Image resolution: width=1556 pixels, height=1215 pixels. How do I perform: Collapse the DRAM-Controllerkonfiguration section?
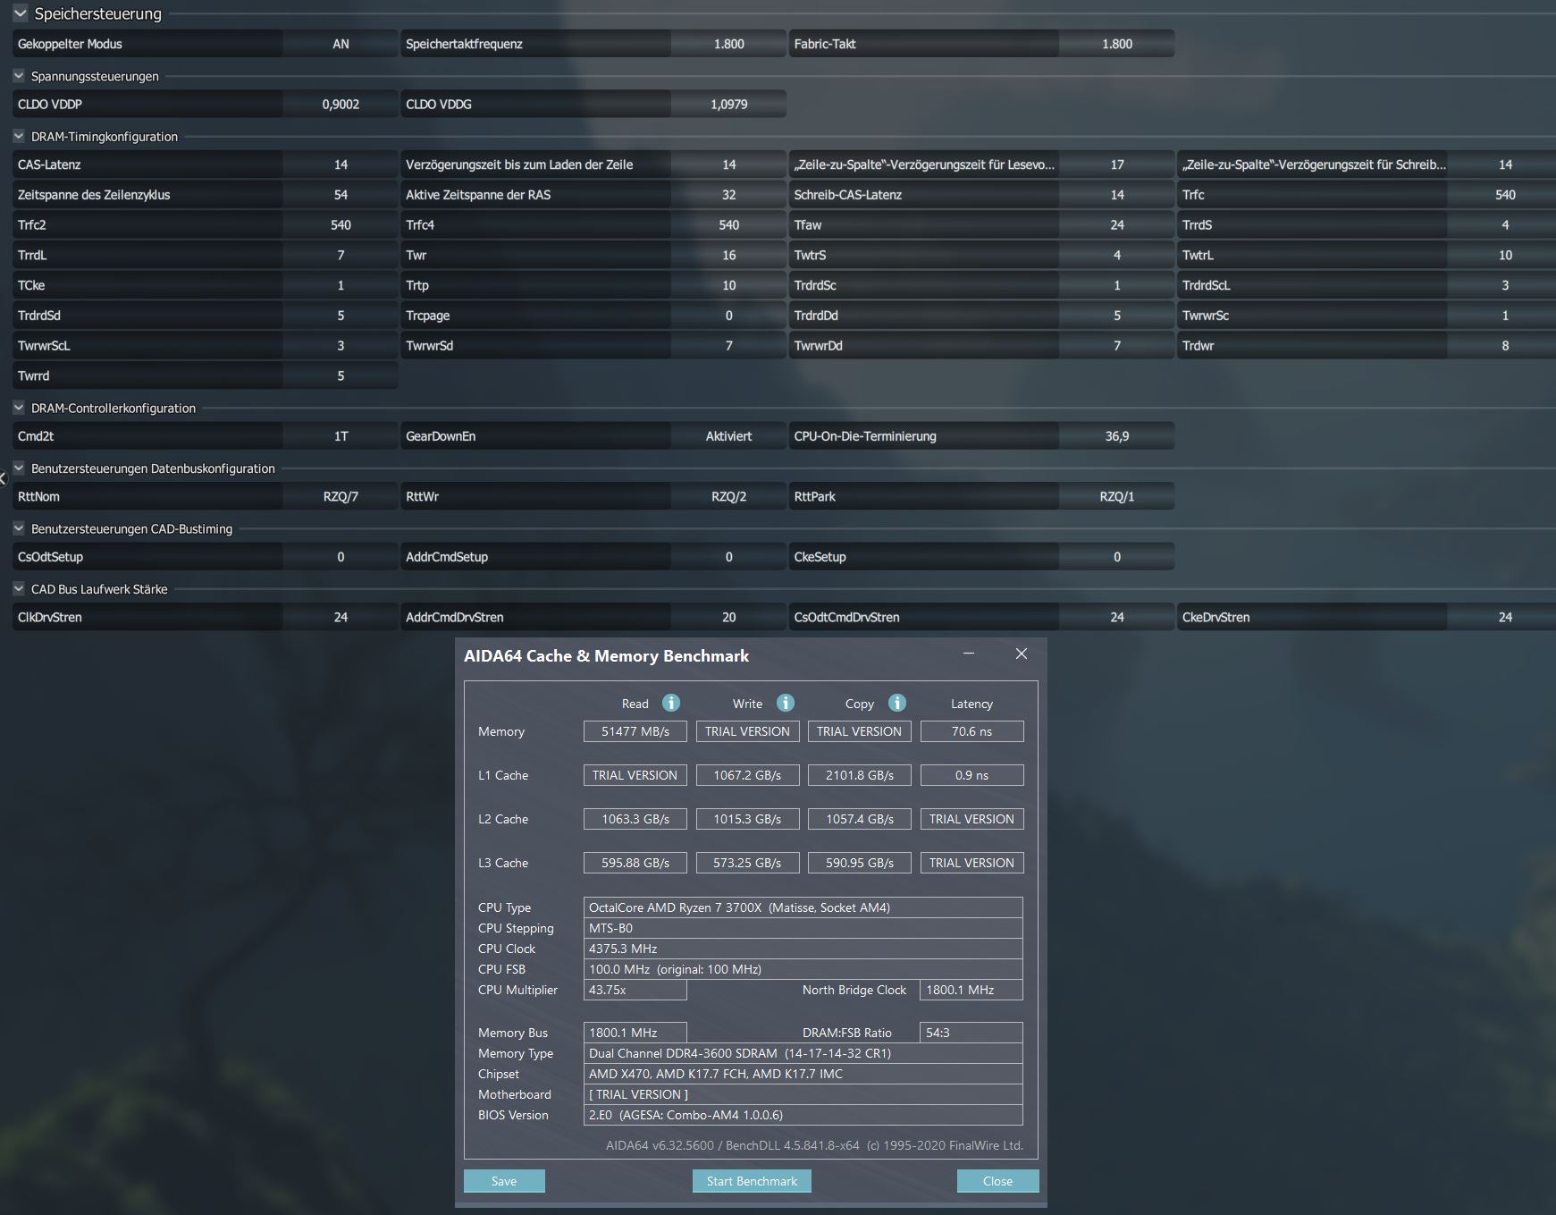19,408
